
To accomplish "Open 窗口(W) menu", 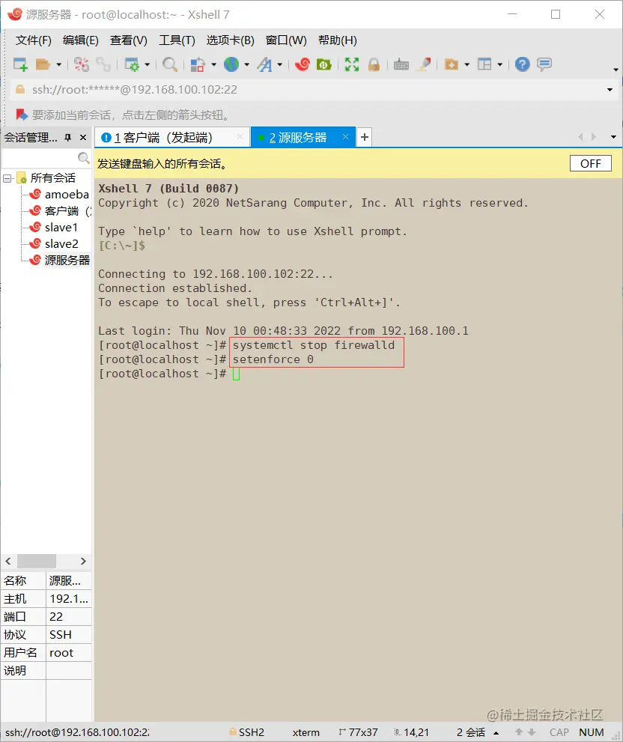I will pos(286,40).
